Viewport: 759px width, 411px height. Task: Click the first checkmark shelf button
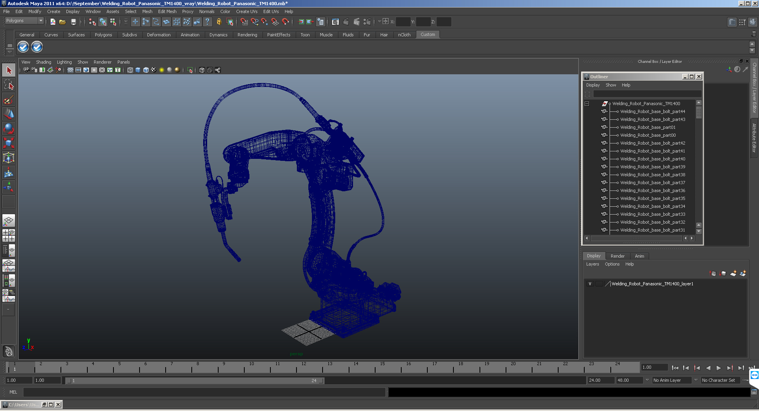(23, 47)
